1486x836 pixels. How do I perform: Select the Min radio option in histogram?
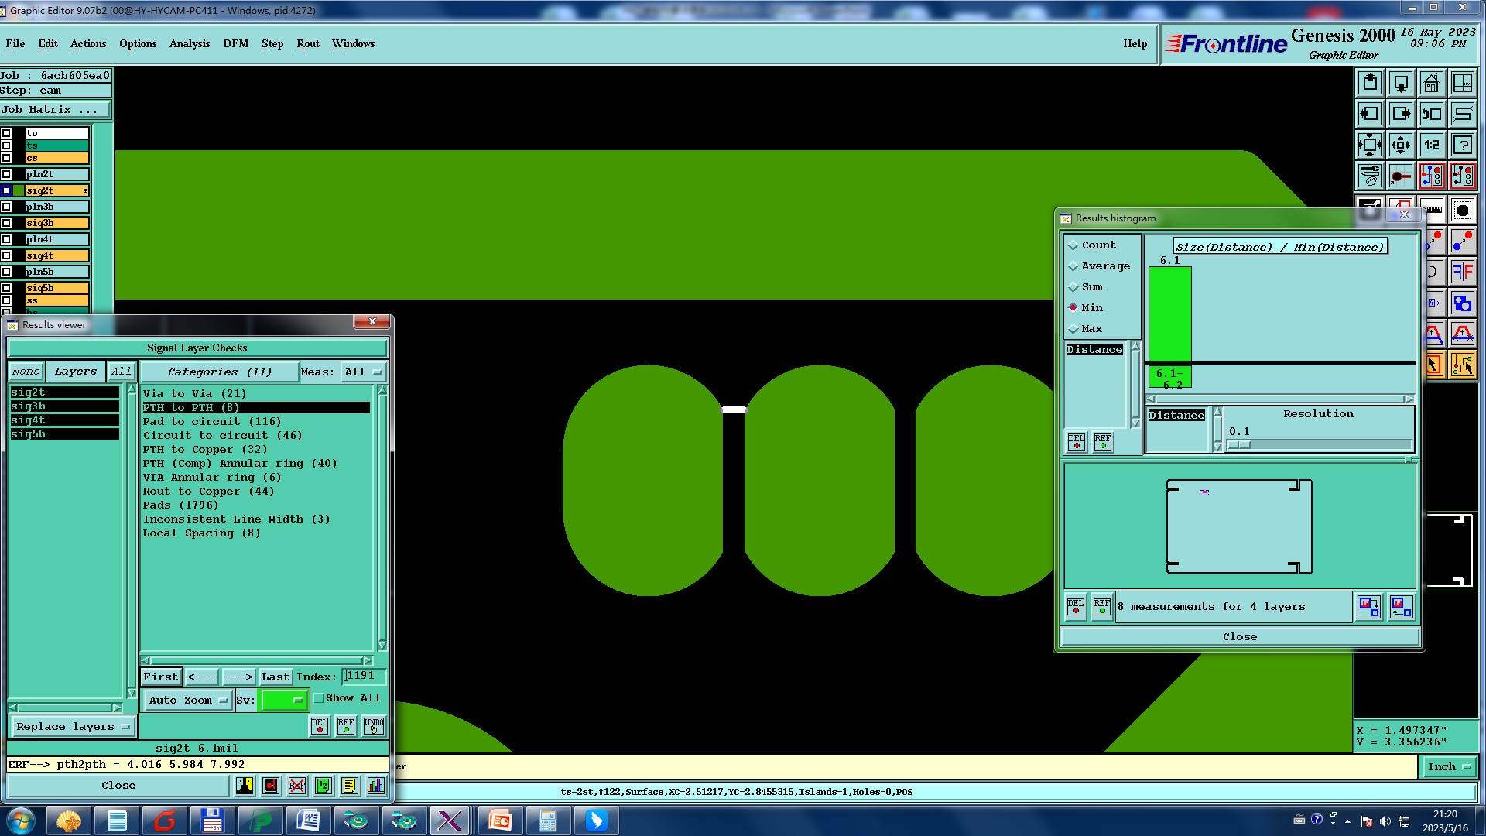[1086, 307]
